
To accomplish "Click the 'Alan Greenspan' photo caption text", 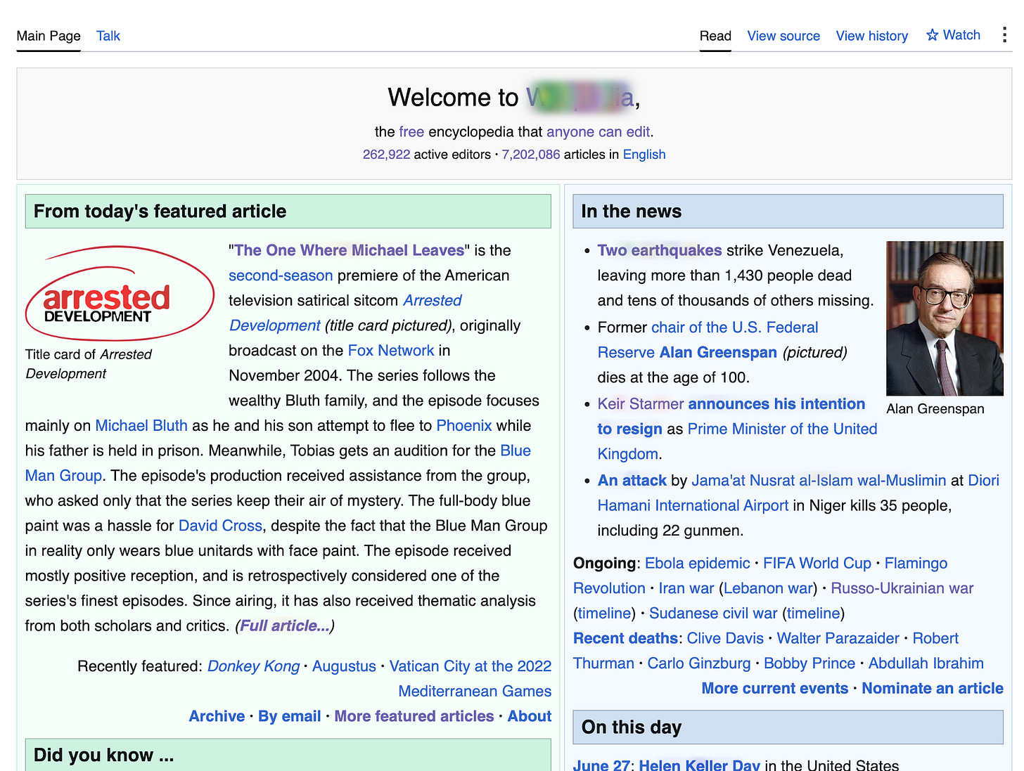I will point(935,409).
